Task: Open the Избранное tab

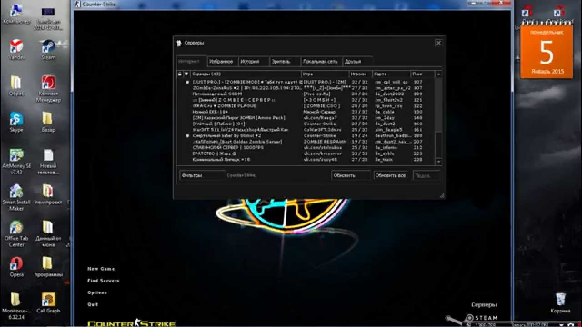Action: (222, 61)
